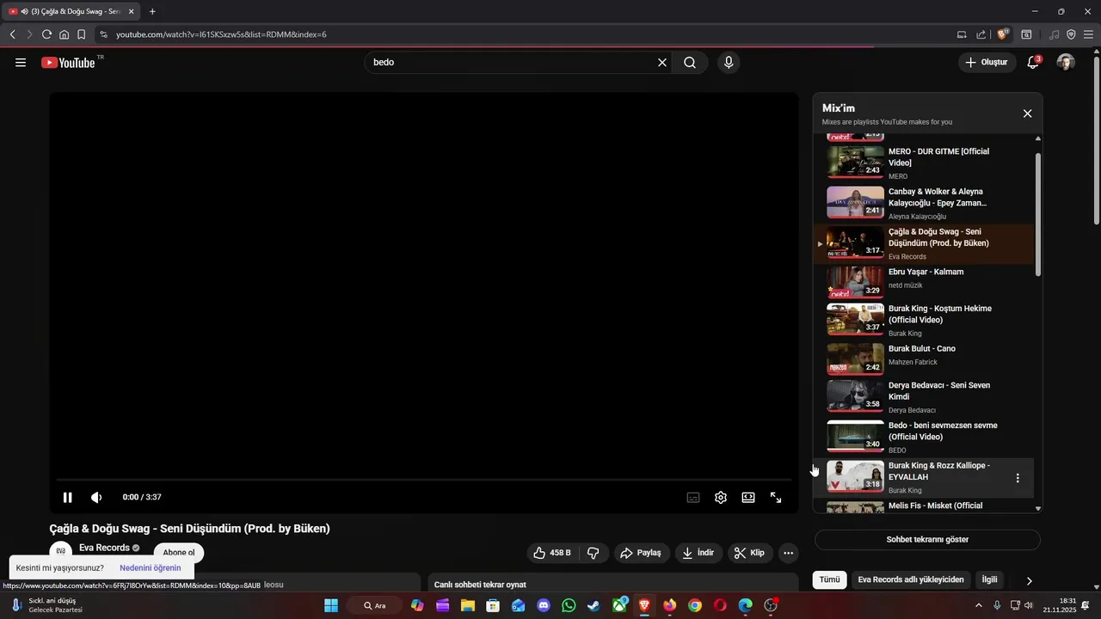
Task: Enter full screen mode
Action: coord(776,497)
